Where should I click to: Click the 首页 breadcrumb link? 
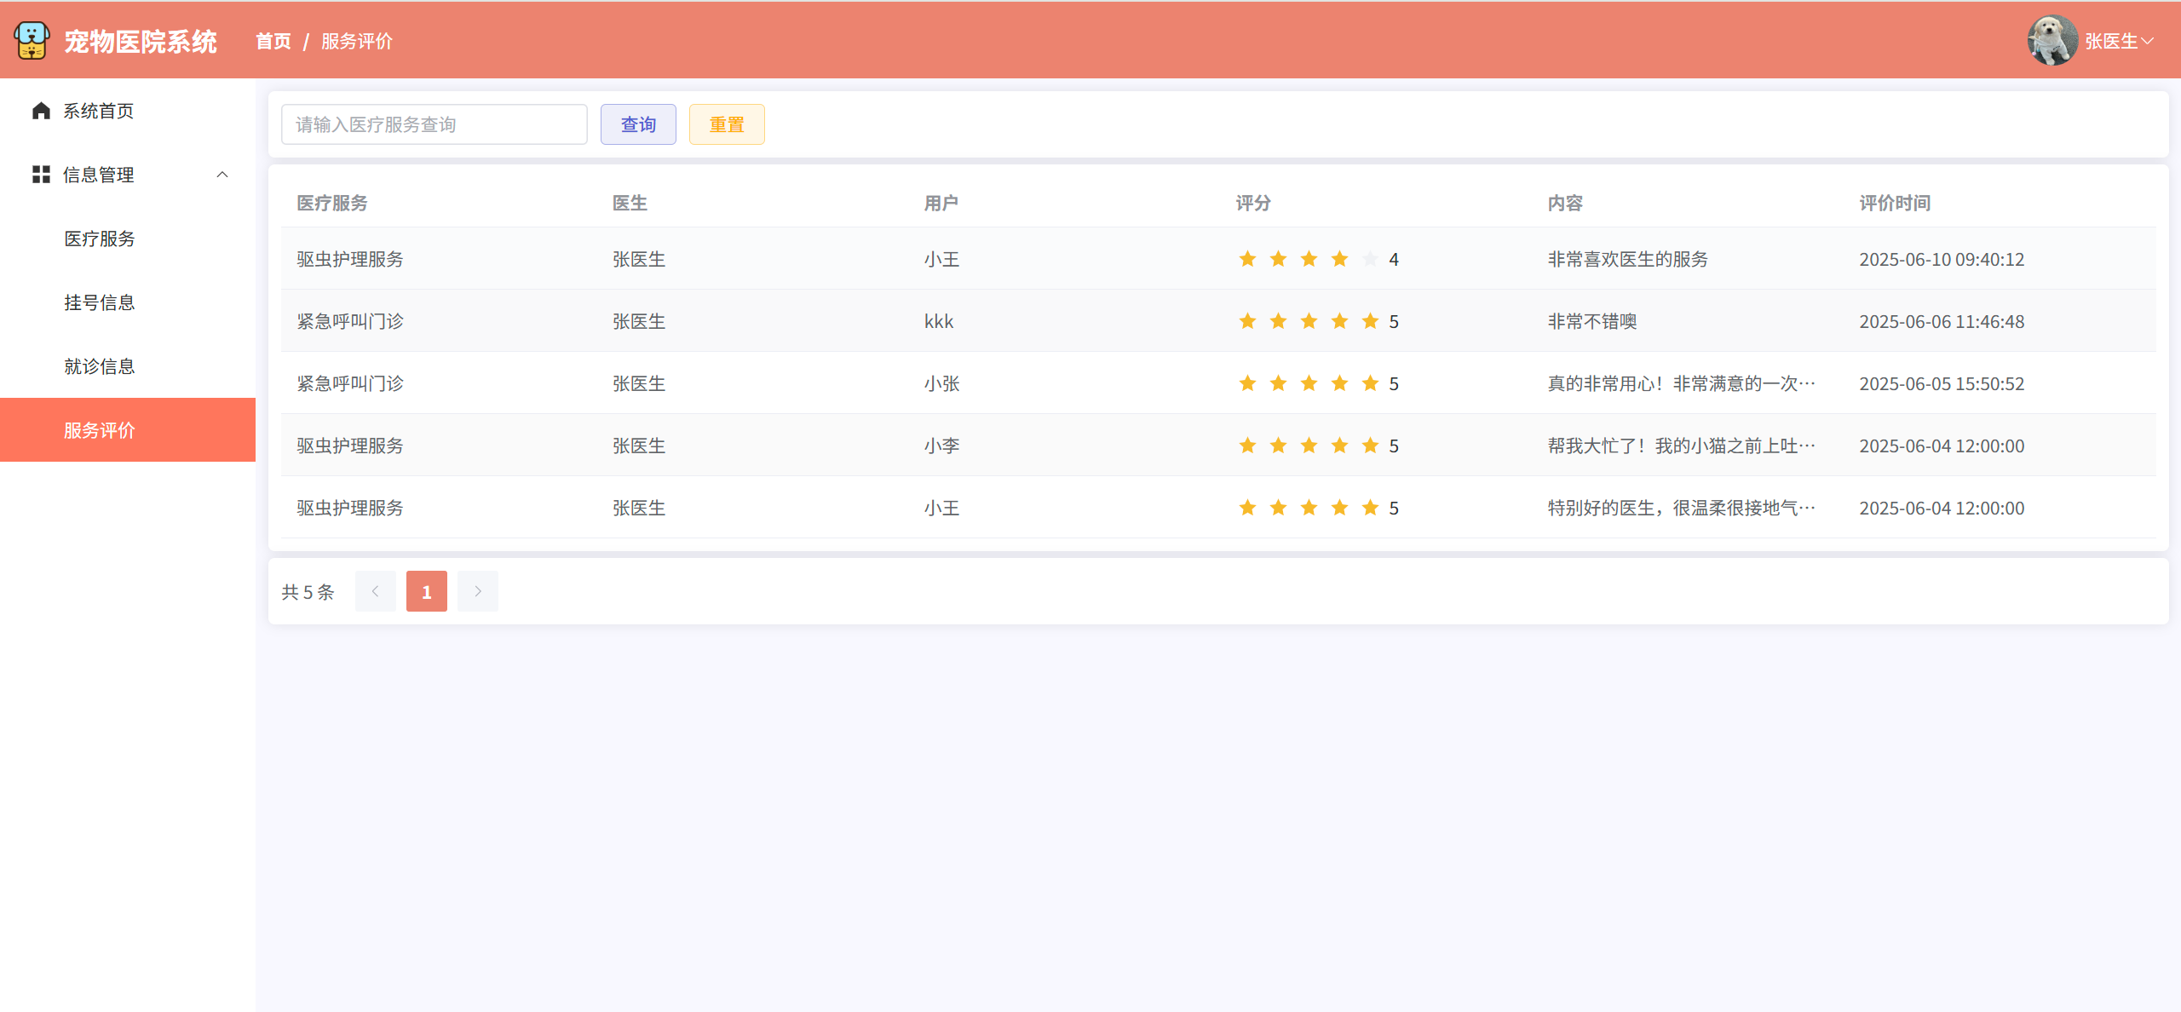(x=273, y=41)
